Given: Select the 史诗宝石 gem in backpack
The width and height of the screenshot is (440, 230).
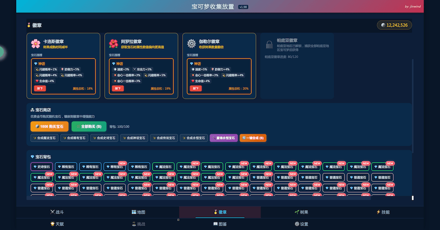Looking at the screenshot, I should (42, 167).
